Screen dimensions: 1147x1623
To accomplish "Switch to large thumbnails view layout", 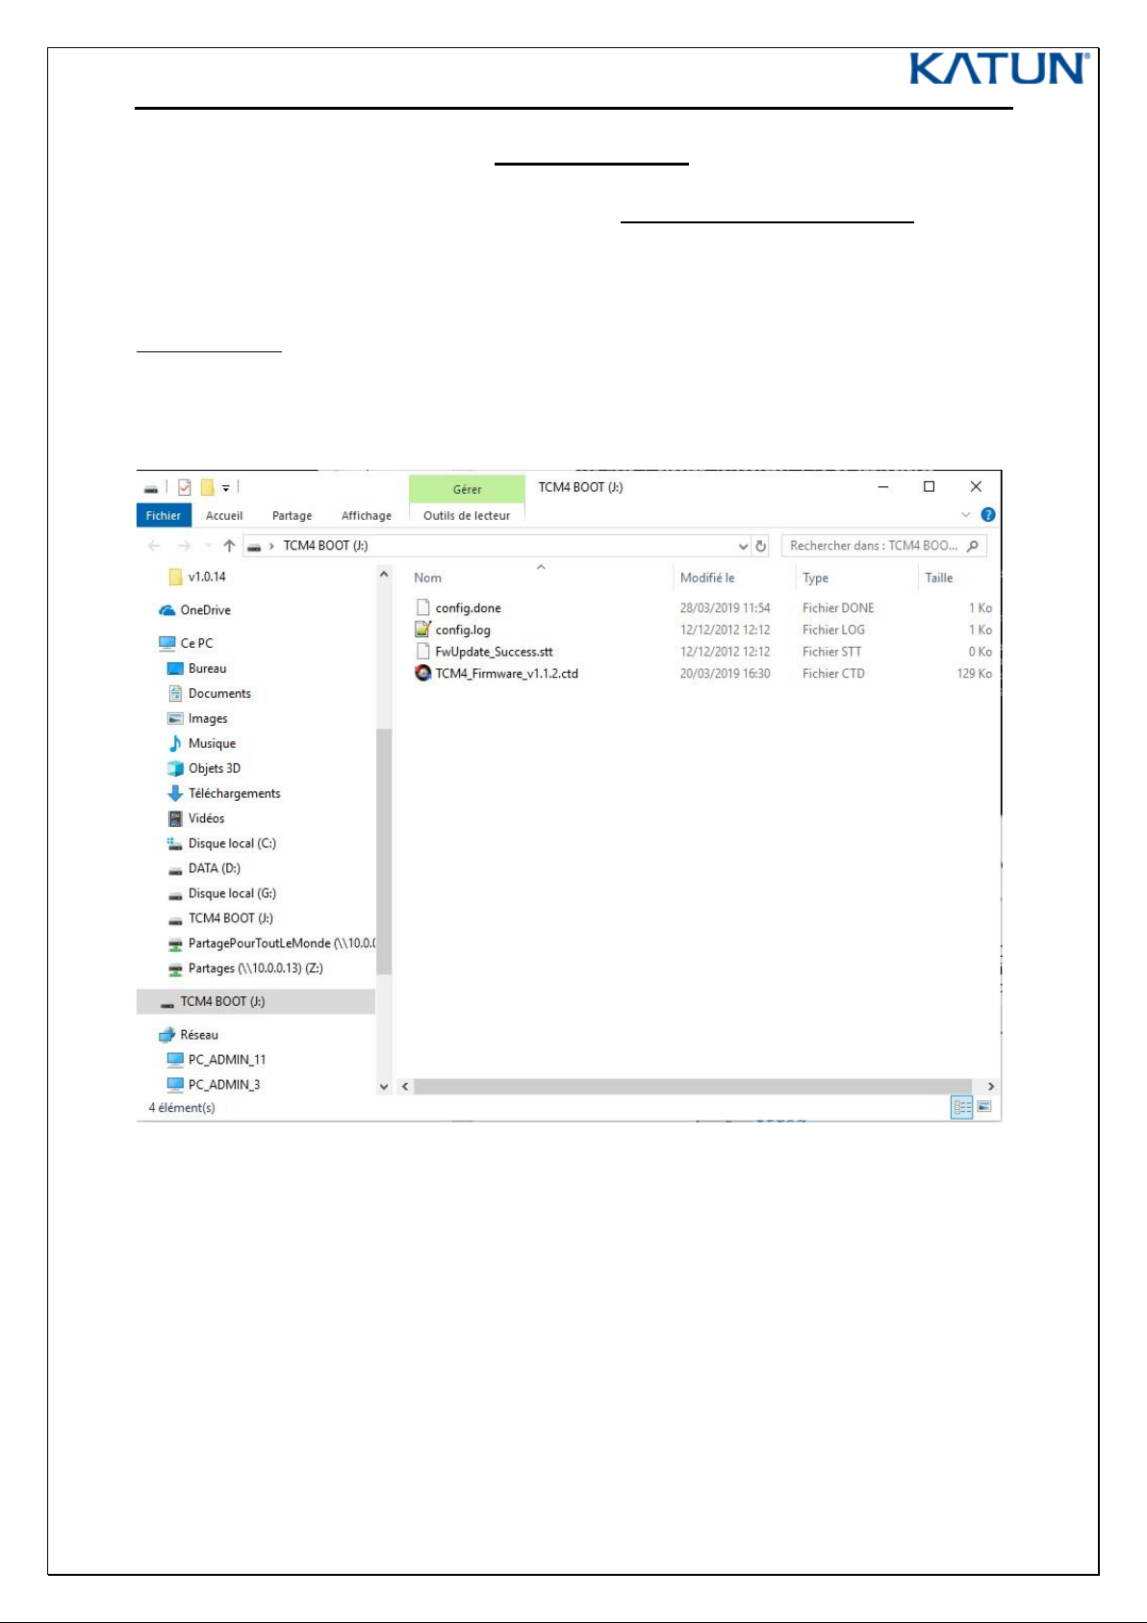I will (x=984, y=1108).
